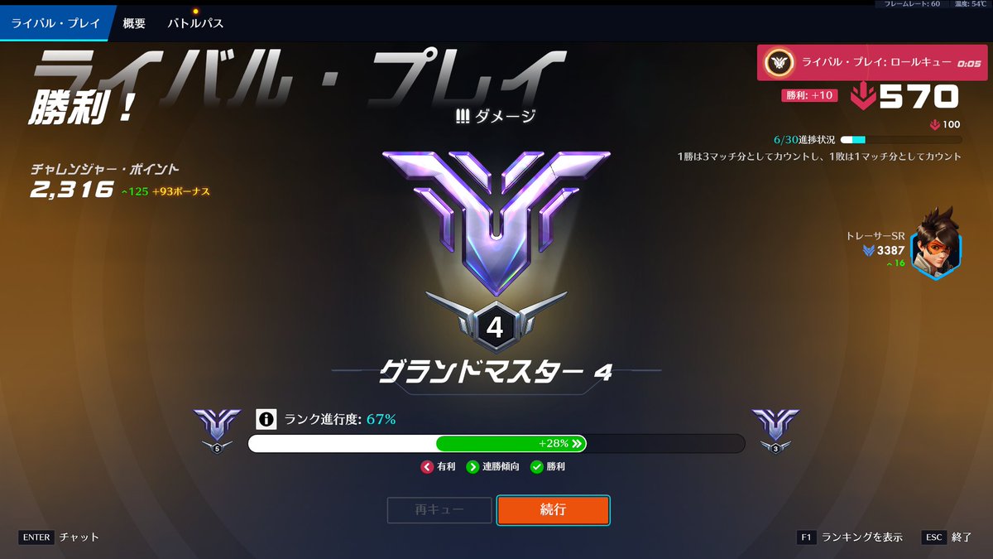Click the small points icon next to 100
This screenshot has width=993, height=559.
[935, 125]
